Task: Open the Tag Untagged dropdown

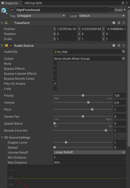Action: pyautogui.click(x=41, y=16)
